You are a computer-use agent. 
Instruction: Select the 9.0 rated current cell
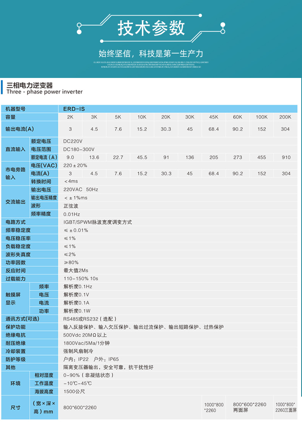point(70,157)
